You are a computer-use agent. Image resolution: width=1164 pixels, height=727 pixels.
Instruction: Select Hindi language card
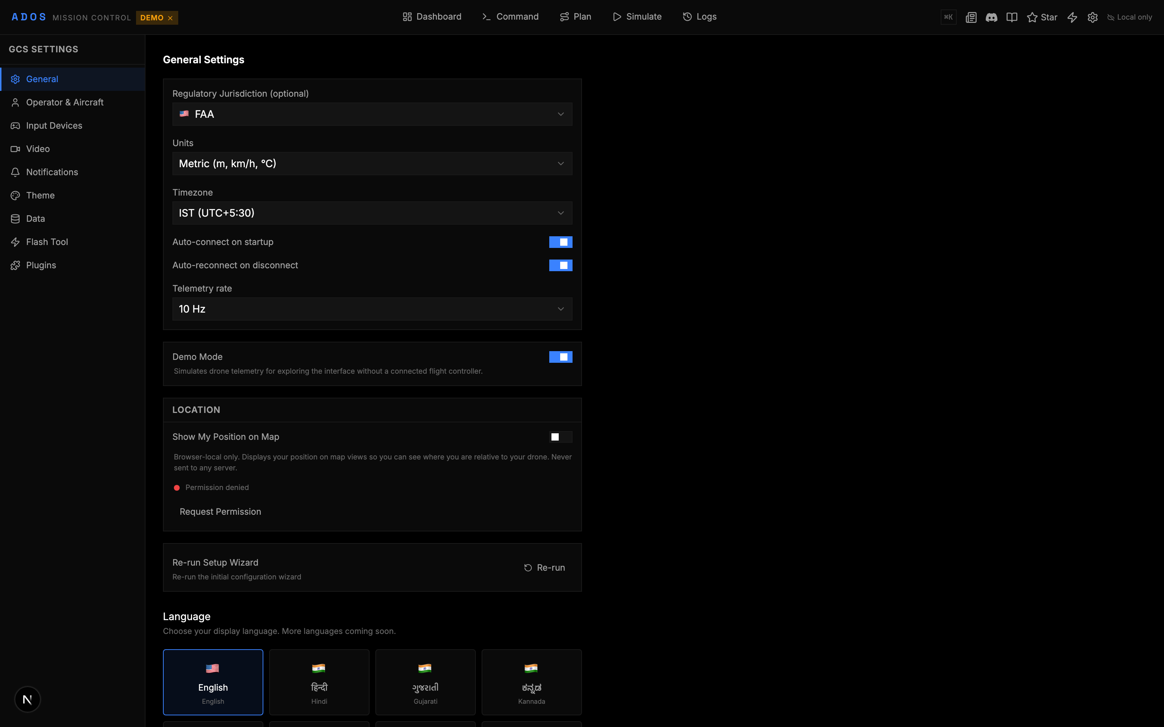(319, 682)
